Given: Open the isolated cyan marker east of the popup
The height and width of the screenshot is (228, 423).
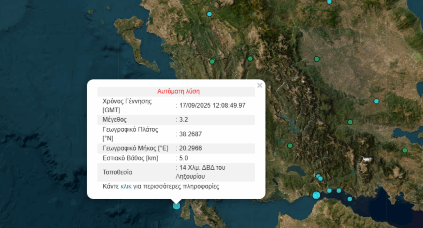Looking at the screenshot, I should click(x=376, y=101).
